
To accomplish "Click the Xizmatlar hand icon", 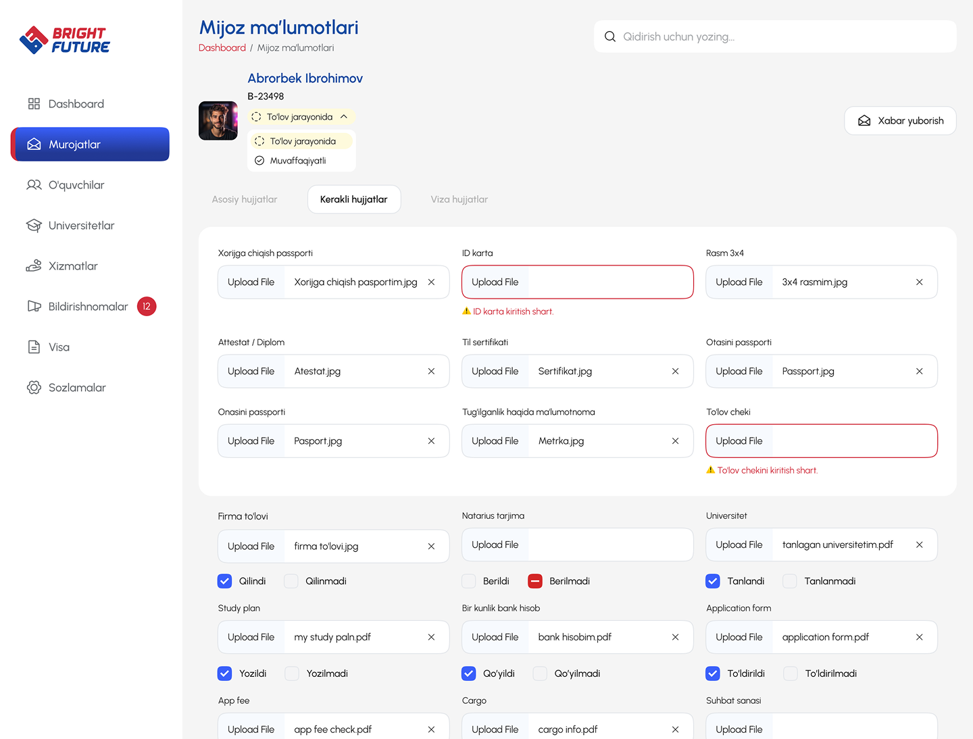I will [34, 266].
